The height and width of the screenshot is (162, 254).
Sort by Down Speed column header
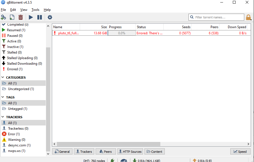click(233, 27)
